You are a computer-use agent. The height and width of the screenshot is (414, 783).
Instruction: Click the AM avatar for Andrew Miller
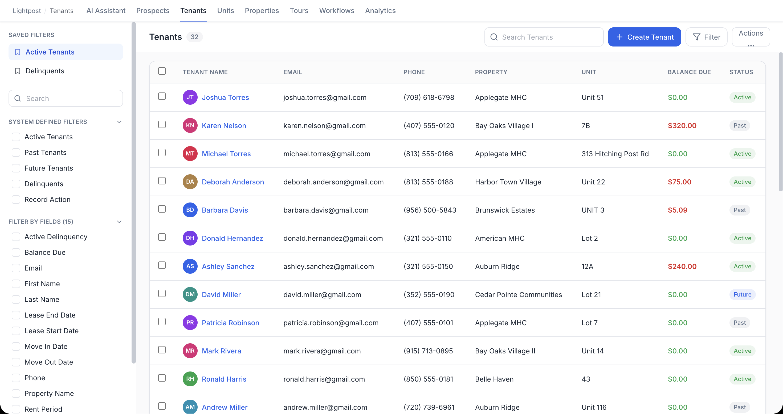click(190, 407)
